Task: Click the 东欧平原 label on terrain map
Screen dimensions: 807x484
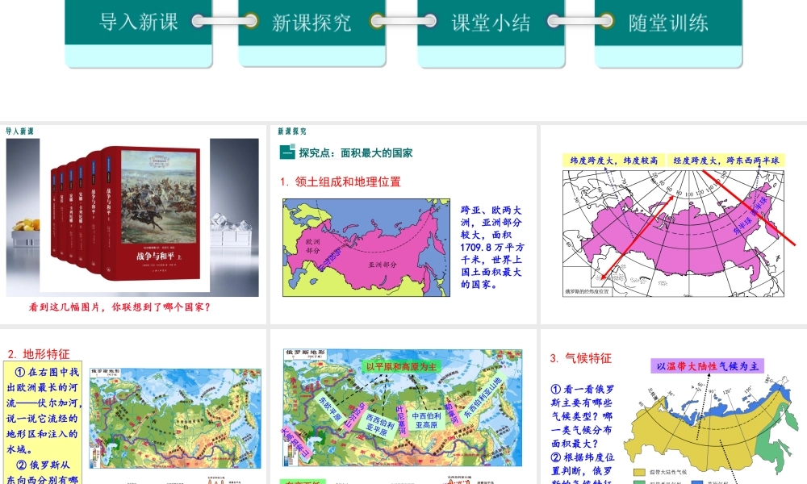Action: coord(330,409)
